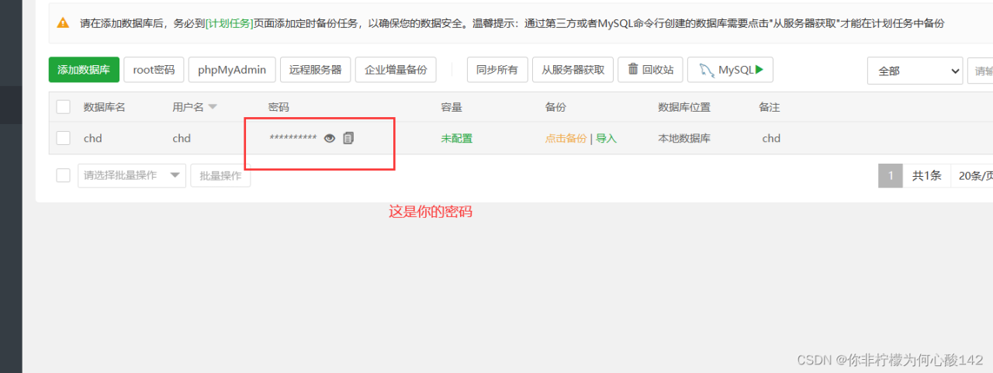Image resolution: width=993 pixels, height=373 pixels.
Task: Click 从服务器获取 button
Action: click(x=573, y=70)
